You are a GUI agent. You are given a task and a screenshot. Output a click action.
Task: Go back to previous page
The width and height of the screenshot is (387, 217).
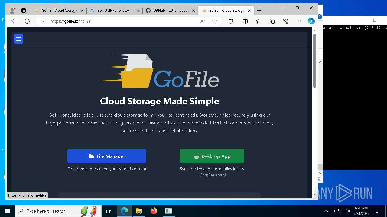pyautogui.click(x=14, y=21)
